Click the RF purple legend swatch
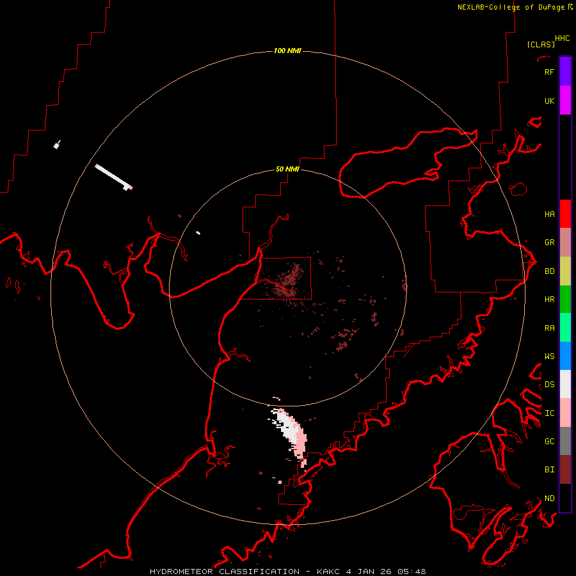Viewport: 576px width, 576px height. point(565,72)
